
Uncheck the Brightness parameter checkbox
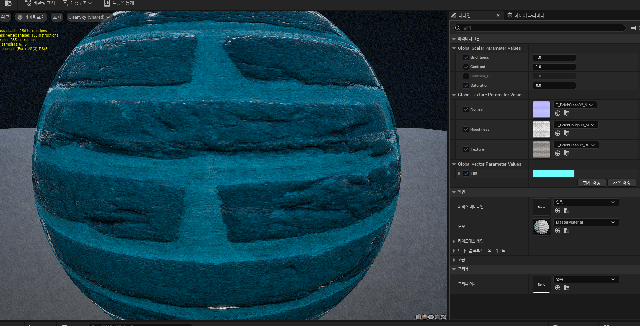[x=466, y=58]
